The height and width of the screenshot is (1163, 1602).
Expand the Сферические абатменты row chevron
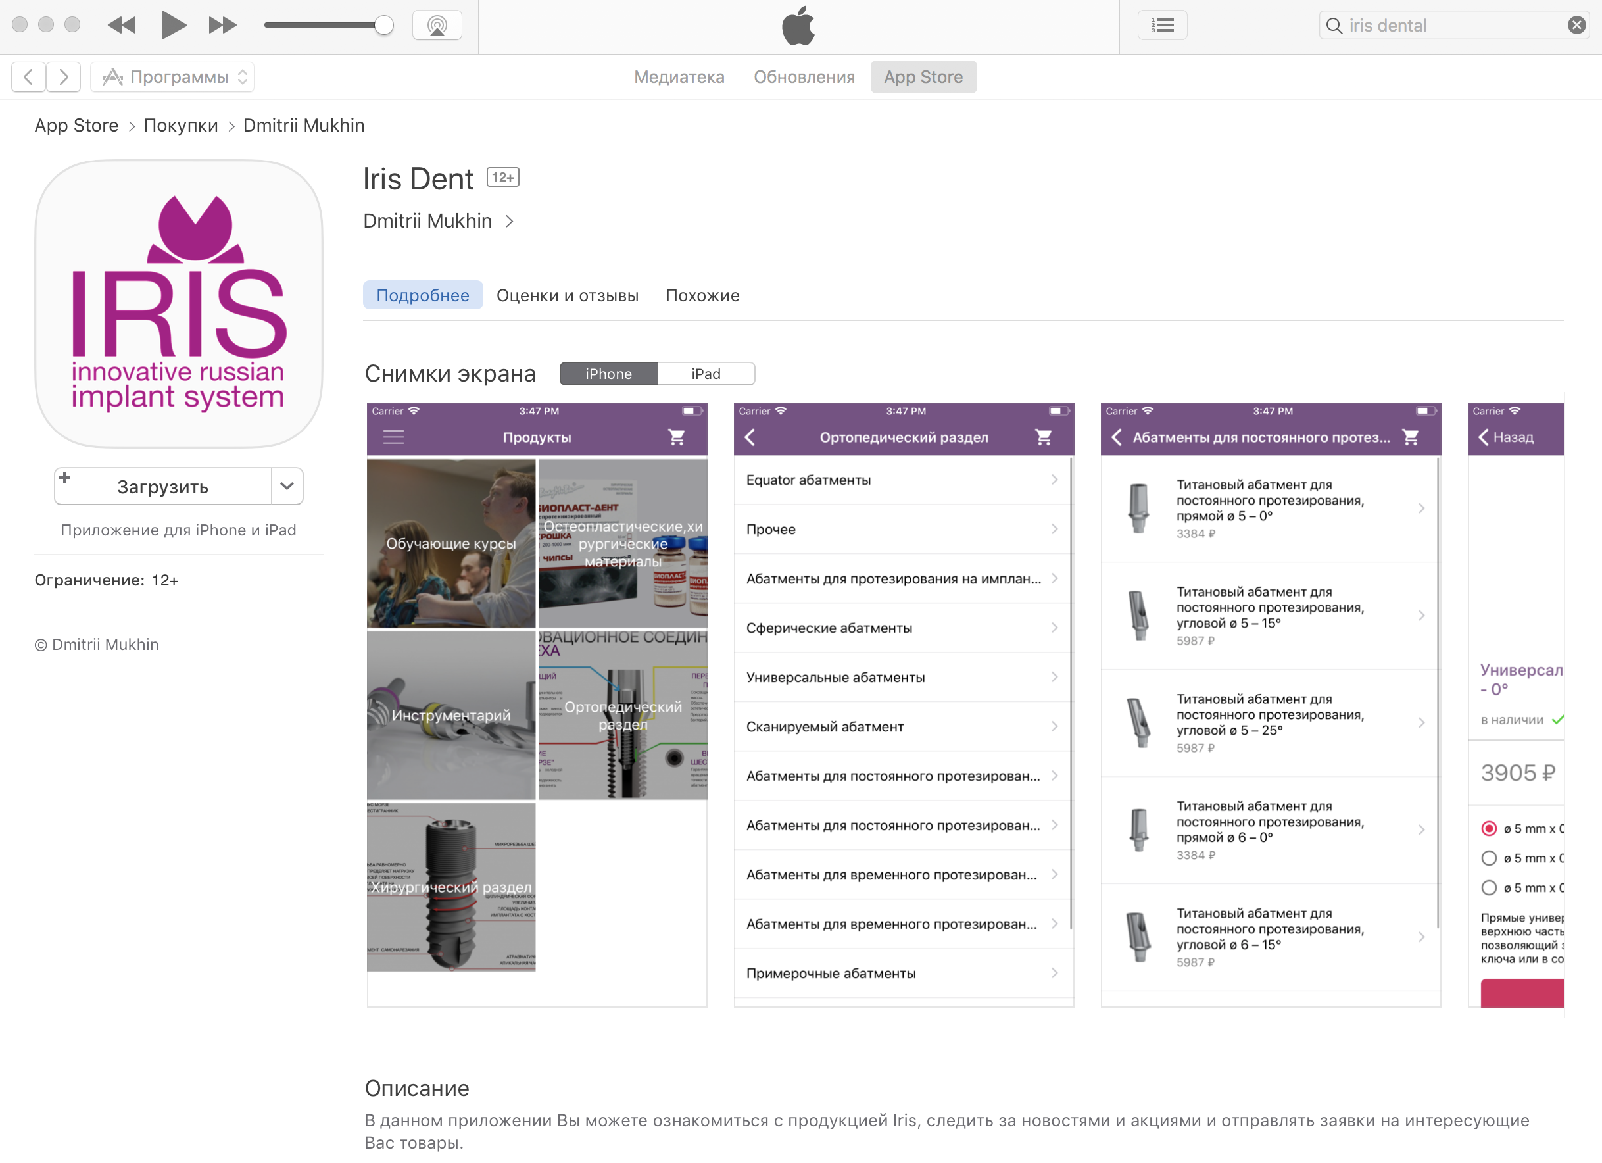click(1054, 628)
